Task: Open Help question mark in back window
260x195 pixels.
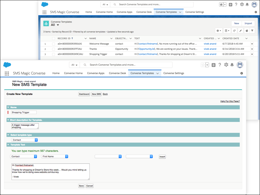Action: [236, 5]
